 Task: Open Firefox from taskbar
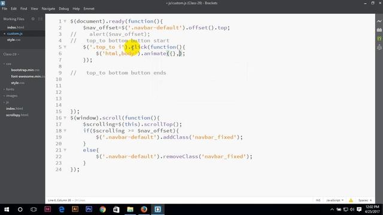144,209
